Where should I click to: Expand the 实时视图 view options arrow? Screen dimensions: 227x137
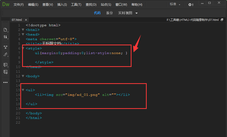pos(136,13)
